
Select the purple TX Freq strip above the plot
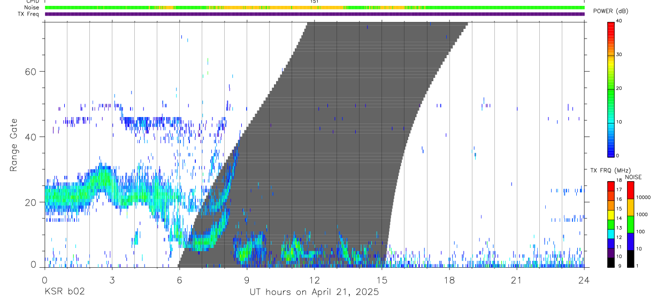point(314,14)
